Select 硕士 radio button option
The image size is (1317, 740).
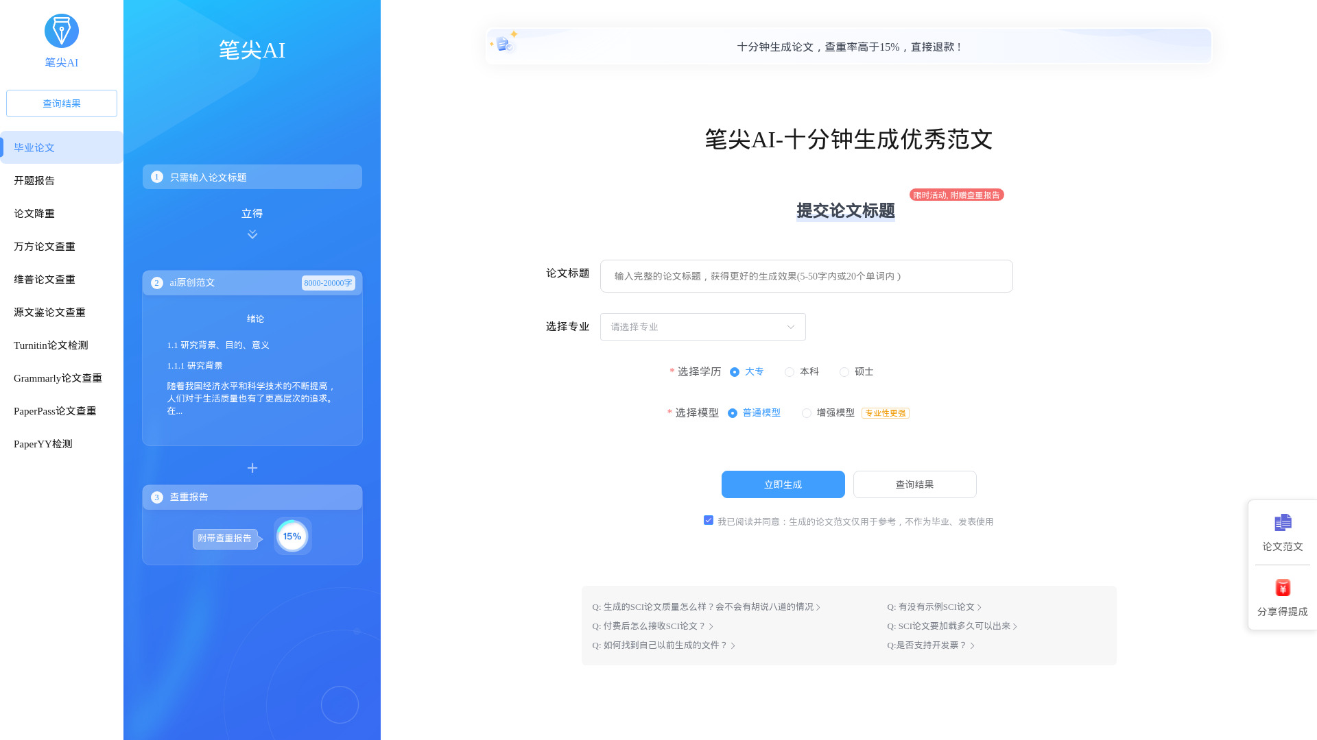844,371
